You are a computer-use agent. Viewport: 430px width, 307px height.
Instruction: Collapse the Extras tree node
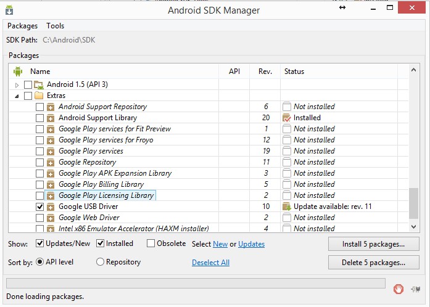click(x=17, y=96)
